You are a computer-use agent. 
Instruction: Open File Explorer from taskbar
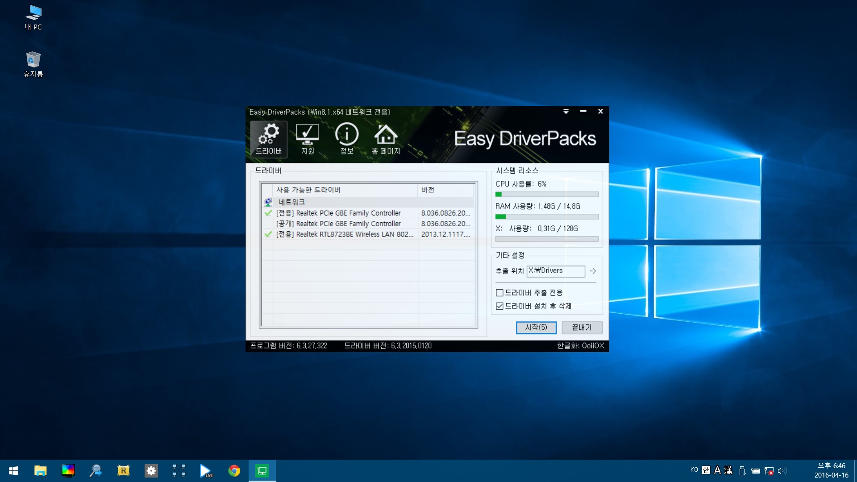pyautogui.click(x=40, y=471)
